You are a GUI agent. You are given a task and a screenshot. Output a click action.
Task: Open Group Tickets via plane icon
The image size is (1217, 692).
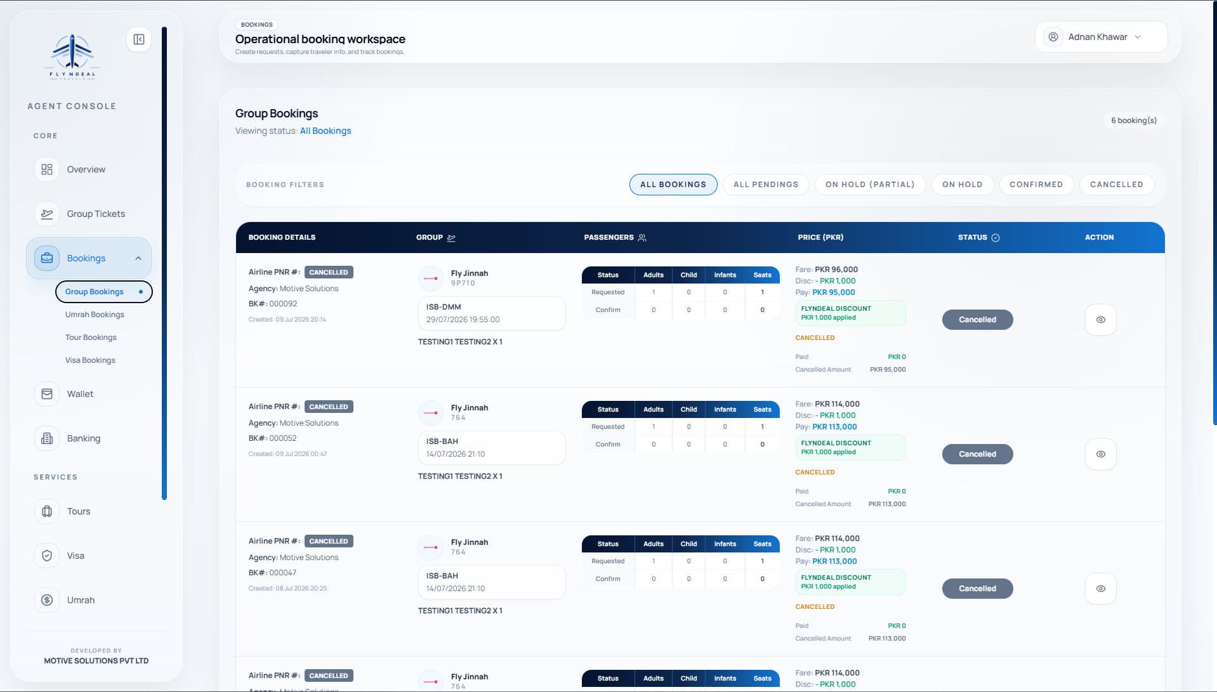pyautogui.click(x=47, y=214)
